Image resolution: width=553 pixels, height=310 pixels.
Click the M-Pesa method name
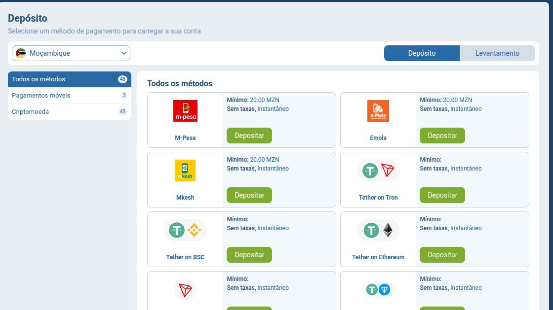pyautogui.click(x=185, y=138)
